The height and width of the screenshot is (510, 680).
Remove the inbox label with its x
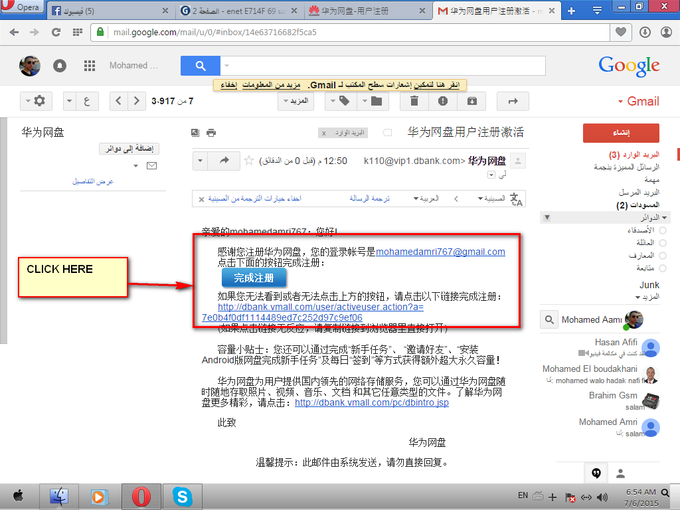coord(323,133)
